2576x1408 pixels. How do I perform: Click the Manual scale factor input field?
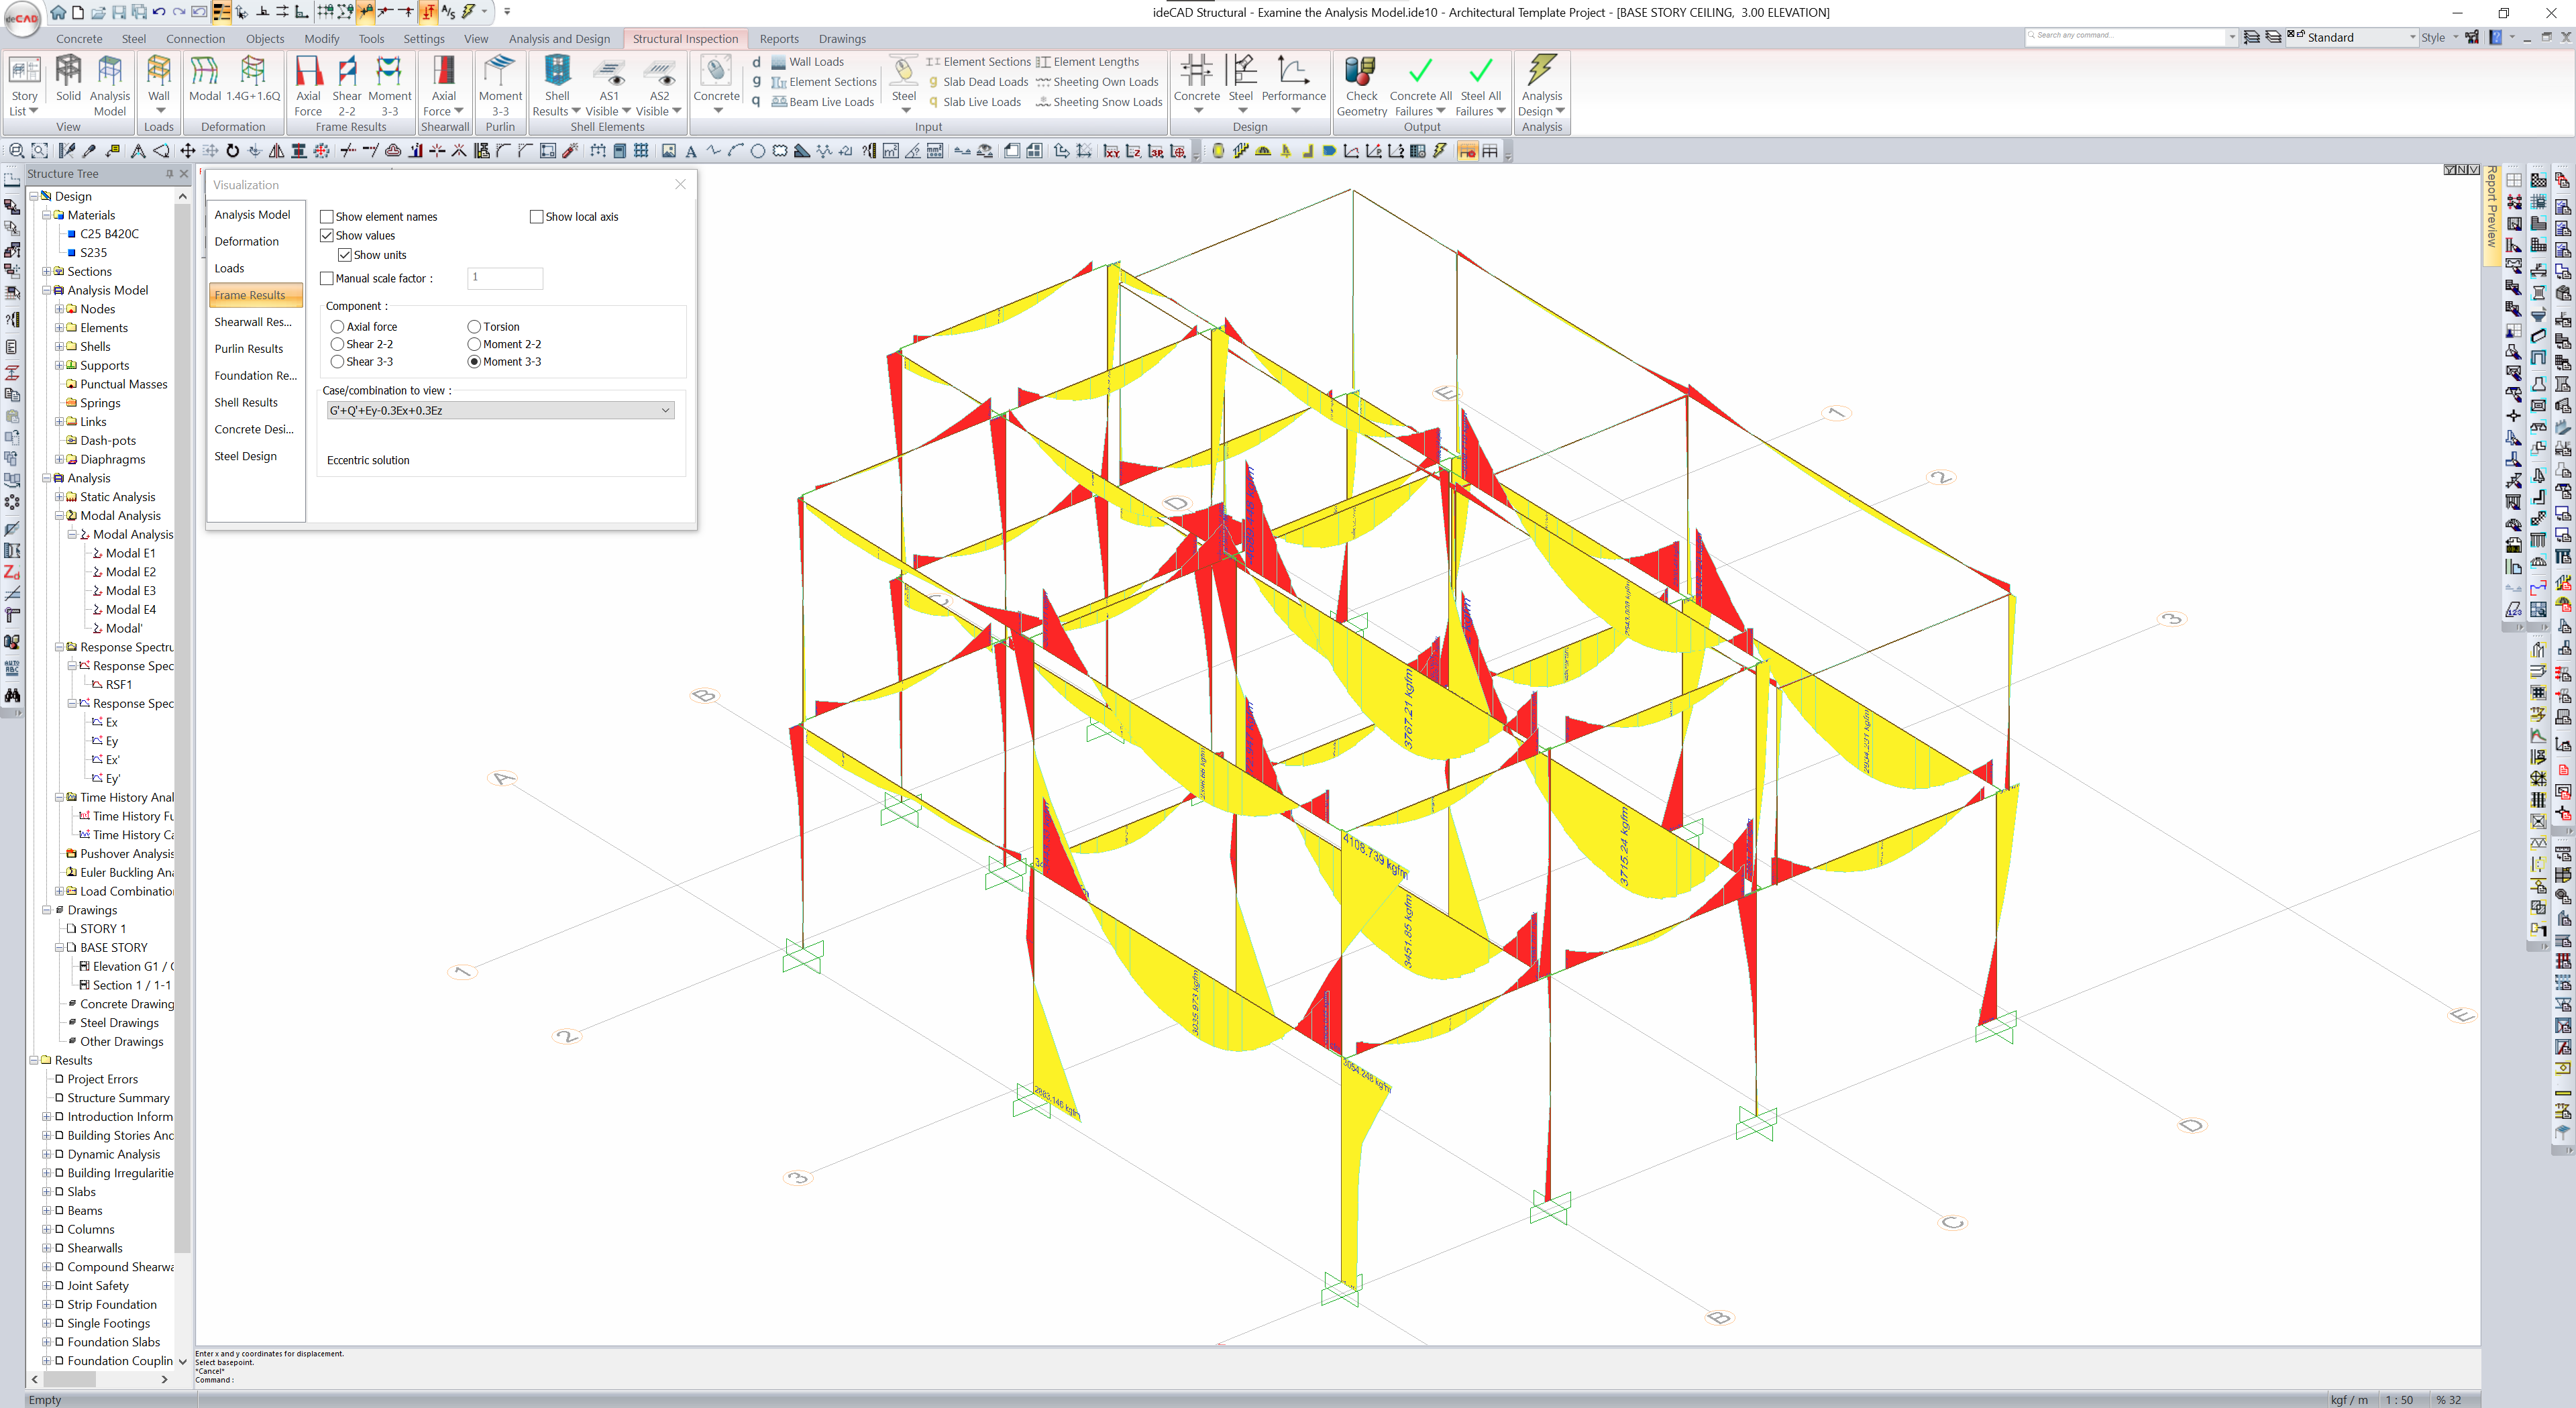coord(505,278)
